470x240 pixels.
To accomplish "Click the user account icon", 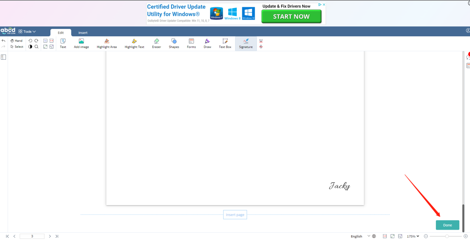I will (468, 31).
